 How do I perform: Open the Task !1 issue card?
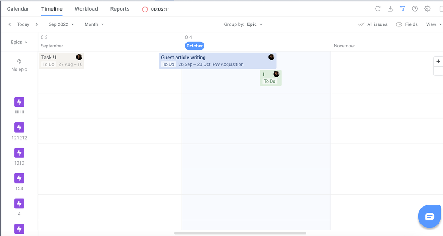(62, 61)
